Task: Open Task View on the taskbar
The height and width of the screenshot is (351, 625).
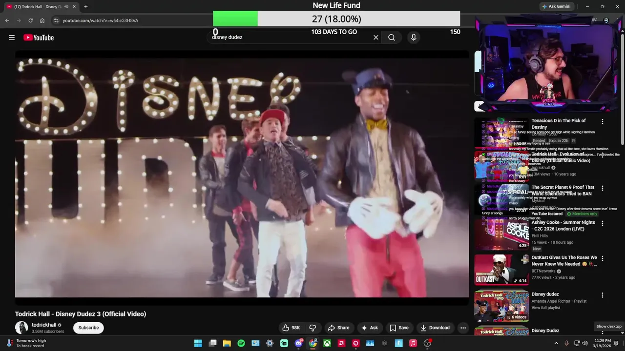Action: 212,343
